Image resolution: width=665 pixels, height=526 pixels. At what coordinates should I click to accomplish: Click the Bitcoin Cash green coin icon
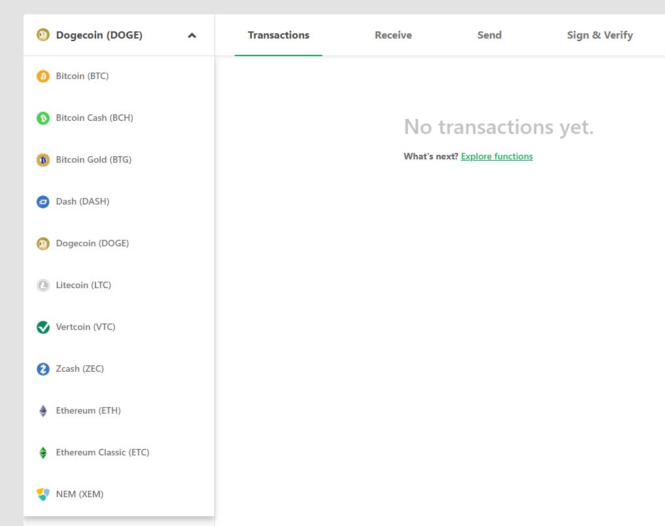tap(43, 118)
